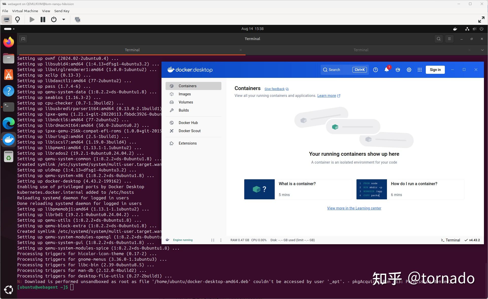488x299 pixels.
Task: Open the help question-mark icon
Action: 376,70
